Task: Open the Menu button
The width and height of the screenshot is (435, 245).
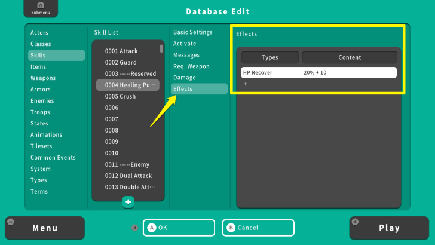Action: point(45,228)
